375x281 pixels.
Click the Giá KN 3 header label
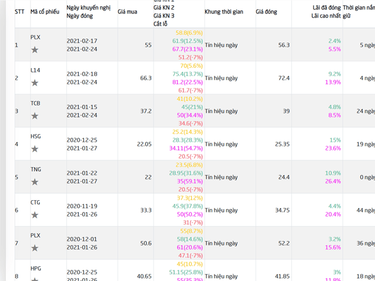[x=164, y=16]
